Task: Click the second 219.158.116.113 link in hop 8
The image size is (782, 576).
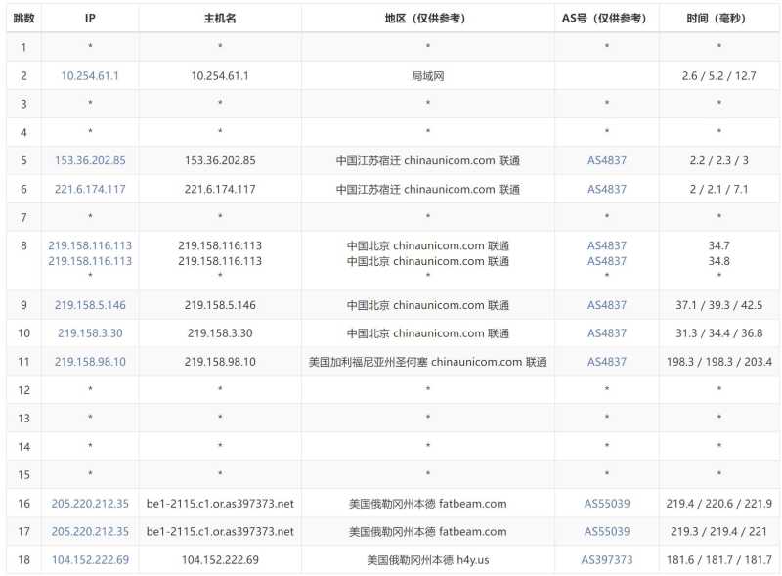Action: click(89, 261)
